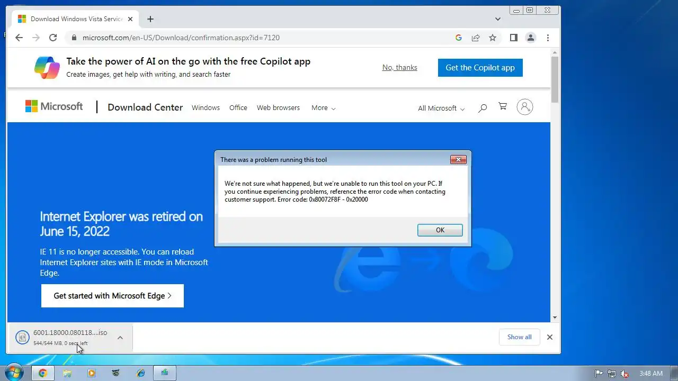
Task: Click Get started with Microsoft Edge
Action: click(112, 296)
